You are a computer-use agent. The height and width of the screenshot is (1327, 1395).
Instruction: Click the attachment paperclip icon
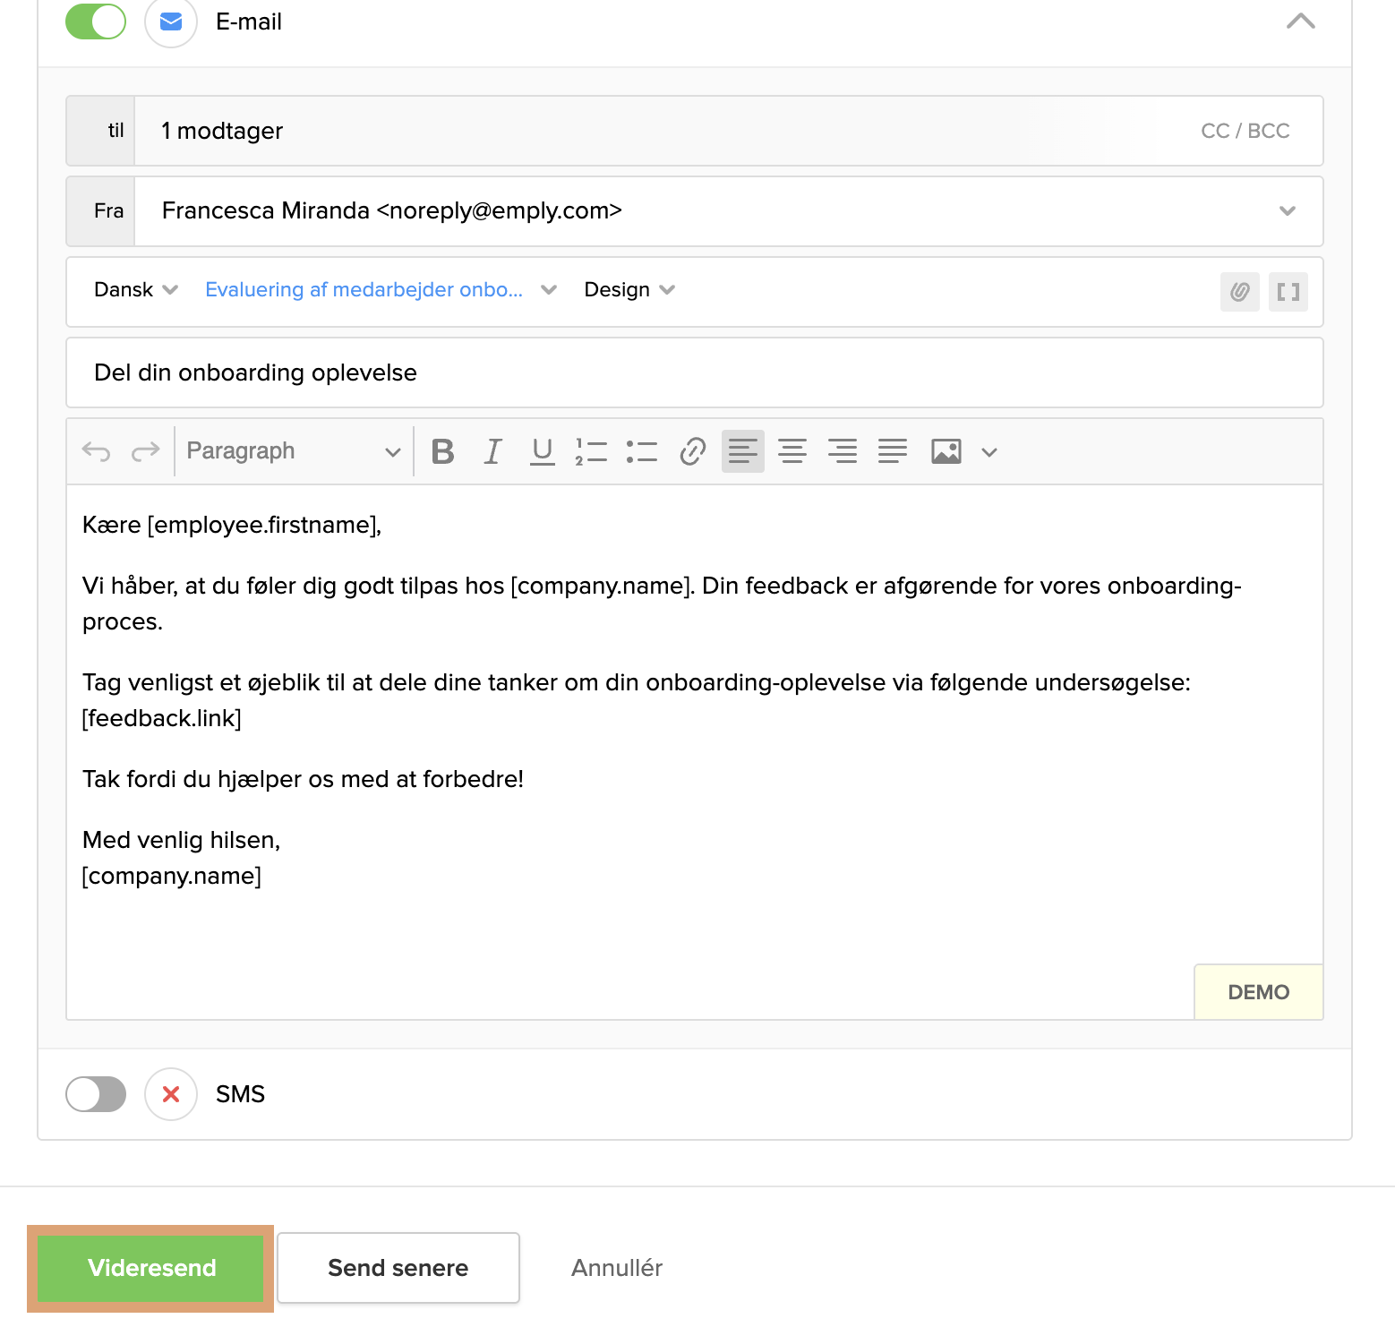[1239, 292]
